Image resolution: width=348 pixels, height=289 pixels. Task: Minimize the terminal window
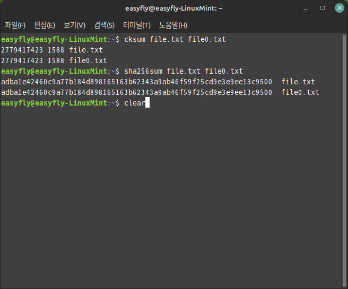pos(306,8)
